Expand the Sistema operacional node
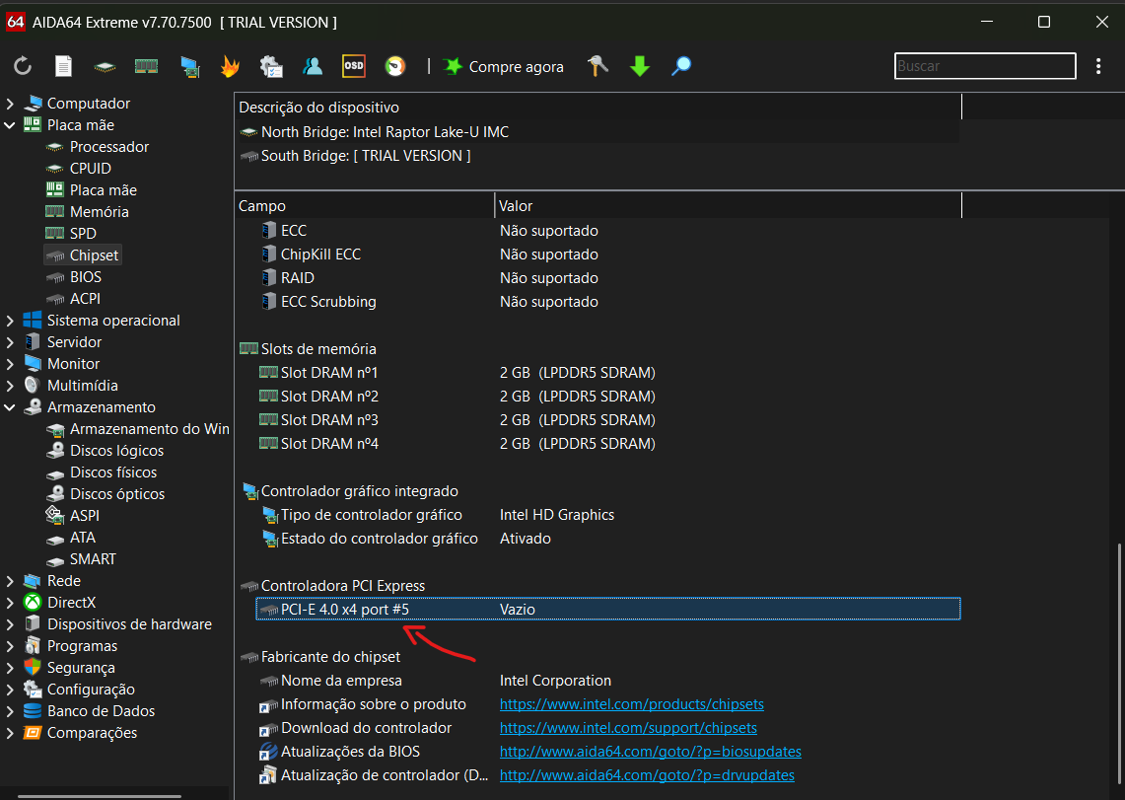The width and height of the screenshot is (1125, 800). [10, 321]
